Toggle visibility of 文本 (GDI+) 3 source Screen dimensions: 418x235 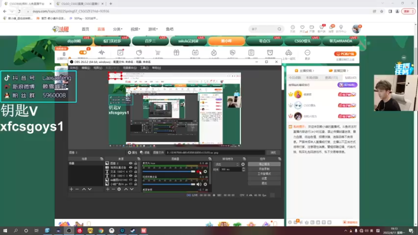tap(131, 176)
